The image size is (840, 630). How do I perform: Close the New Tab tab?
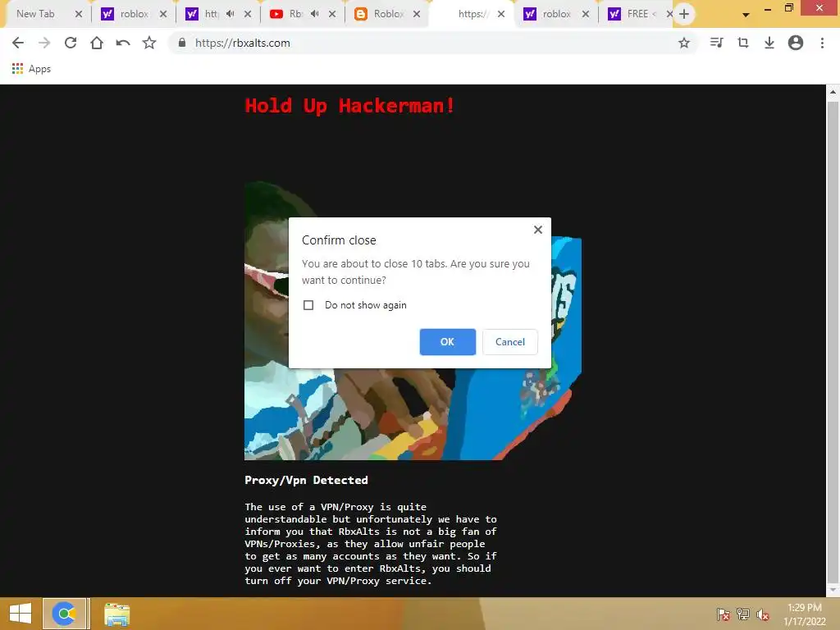[79, 14]
